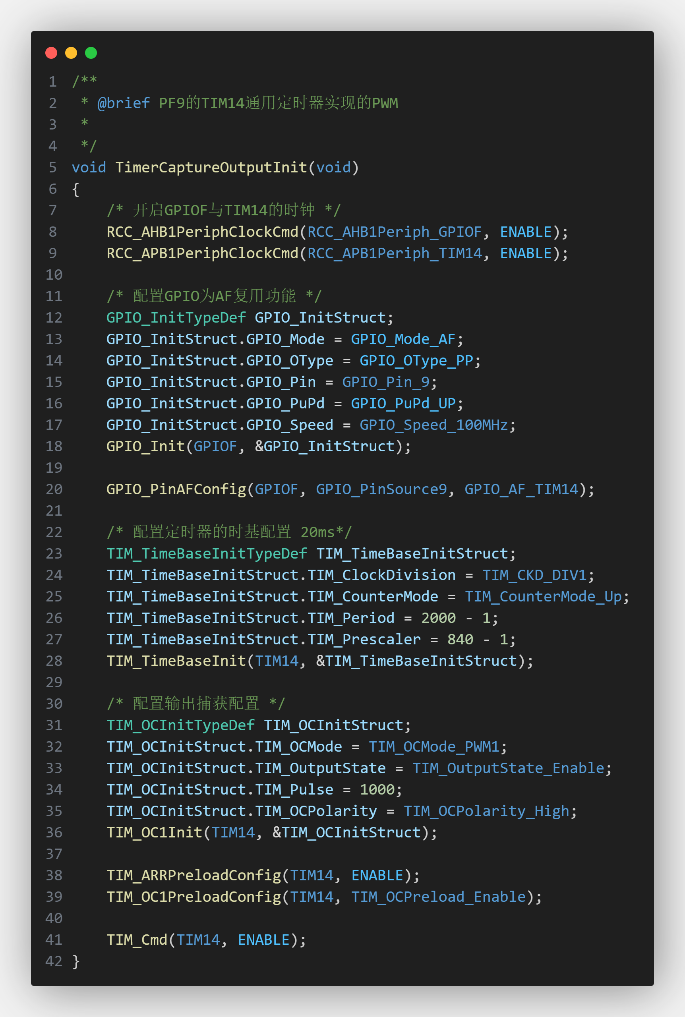Click the pulse value 1000
The image size is (685, 1017).
377,789
